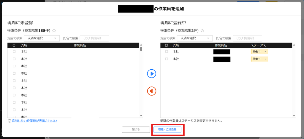Click the 現場に未登録 heading
The width and height of the screenshot is (304, 139).
[20, 22]
